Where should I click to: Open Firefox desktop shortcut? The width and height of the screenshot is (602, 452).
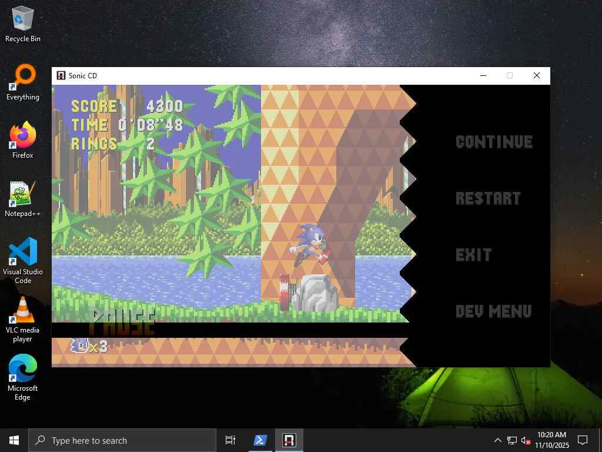pos(23,141)
